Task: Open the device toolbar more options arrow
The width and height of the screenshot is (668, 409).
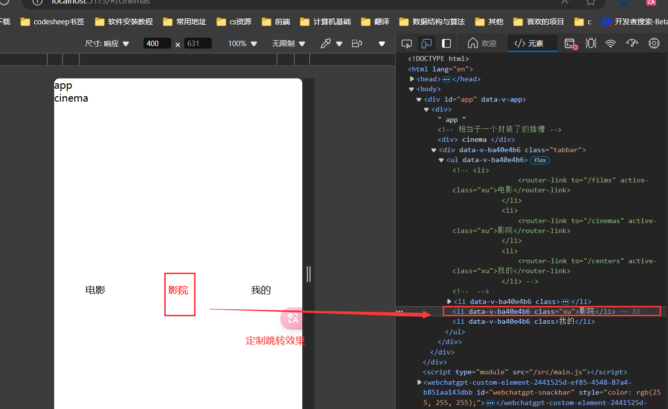Action: [x=382, y=44]
